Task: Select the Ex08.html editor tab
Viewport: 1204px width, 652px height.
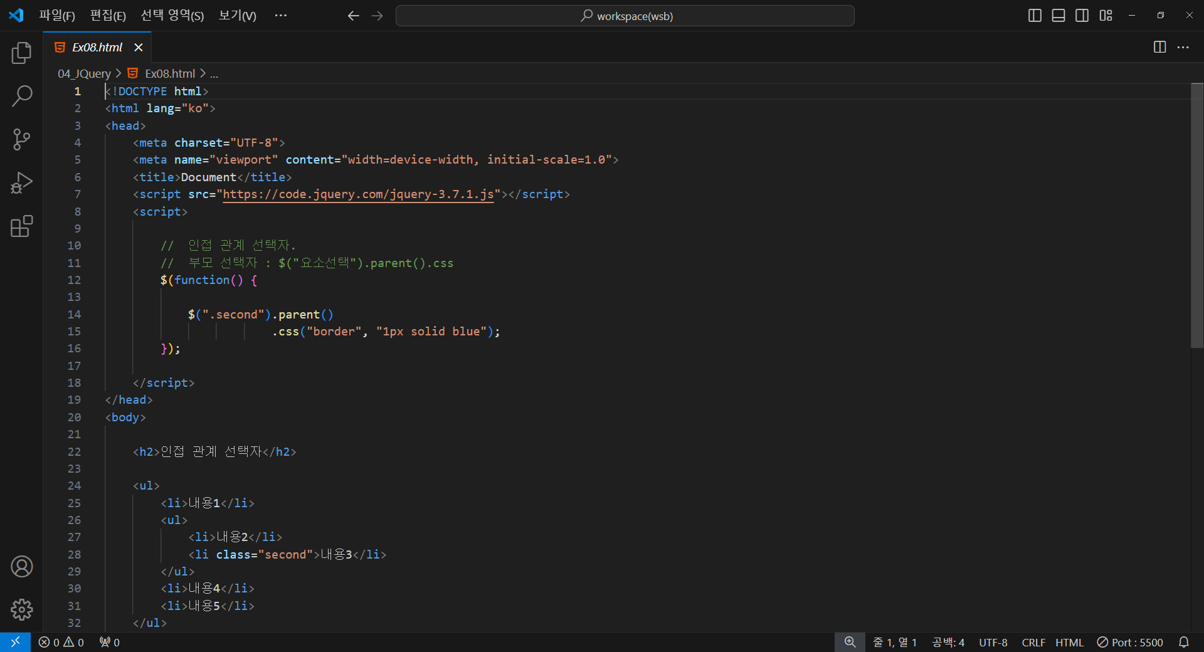Action: [97, 47]
